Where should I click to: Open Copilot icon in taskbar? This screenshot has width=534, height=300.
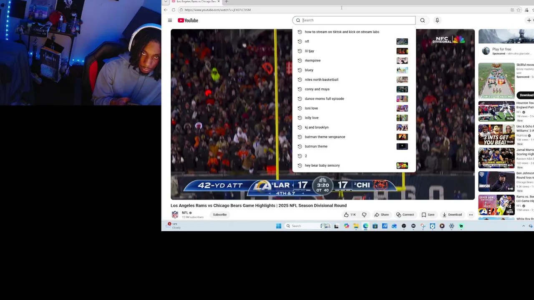[346, 226]
